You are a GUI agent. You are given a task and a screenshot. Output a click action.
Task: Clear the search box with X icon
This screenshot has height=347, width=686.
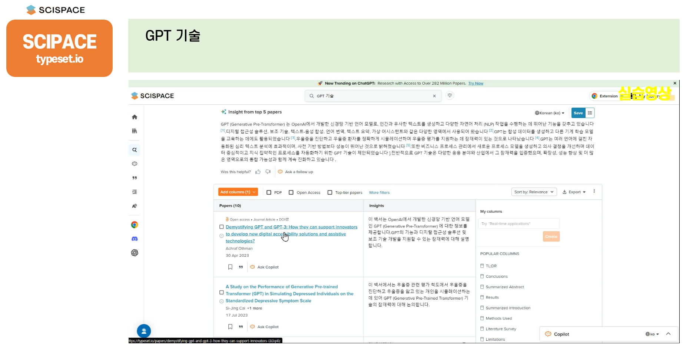click(434, 96)
